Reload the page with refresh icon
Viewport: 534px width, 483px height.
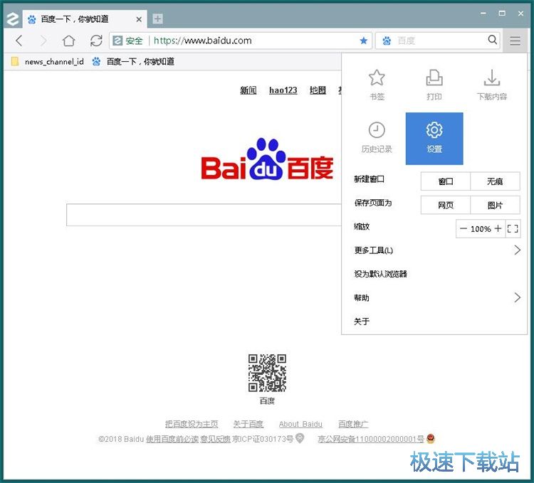[x=96, y=41]
